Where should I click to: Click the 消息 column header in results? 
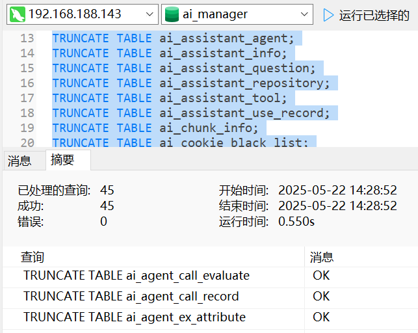pyautogui.click(x=322, y=258)
